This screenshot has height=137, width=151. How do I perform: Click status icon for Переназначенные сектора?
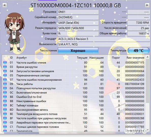(x=5, y=75)
